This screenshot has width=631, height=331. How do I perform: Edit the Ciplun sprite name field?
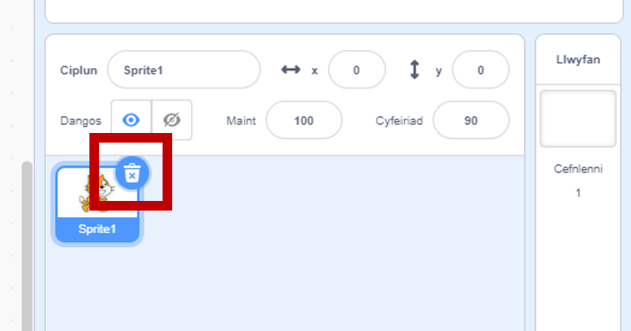click(184, 70)
